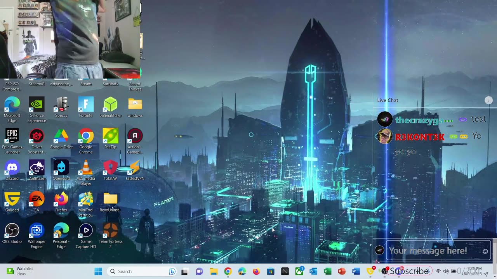Open File Explorer from the taskbar

(214, 271)
